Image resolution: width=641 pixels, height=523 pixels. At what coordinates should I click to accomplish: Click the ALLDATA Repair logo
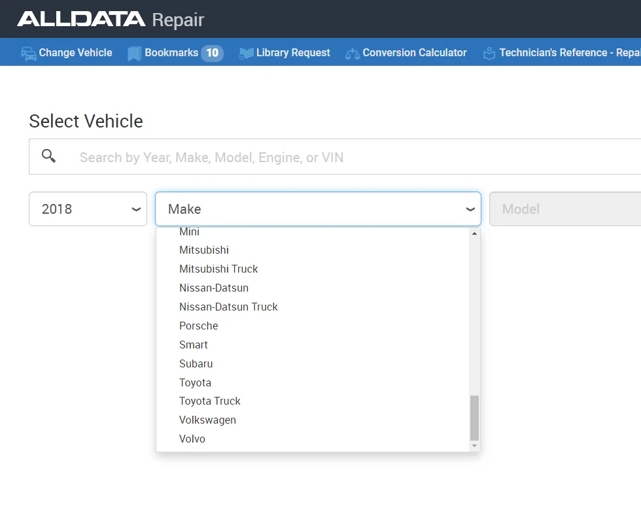[x=111, y=20]
